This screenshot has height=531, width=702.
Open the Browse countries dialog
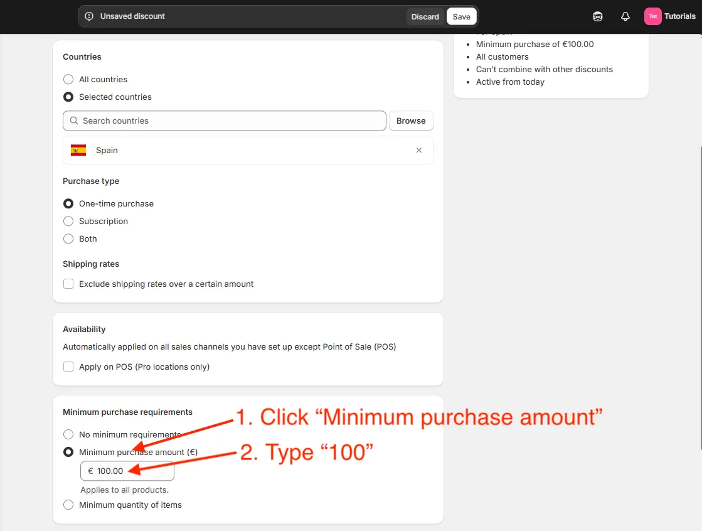coord(411,121)
